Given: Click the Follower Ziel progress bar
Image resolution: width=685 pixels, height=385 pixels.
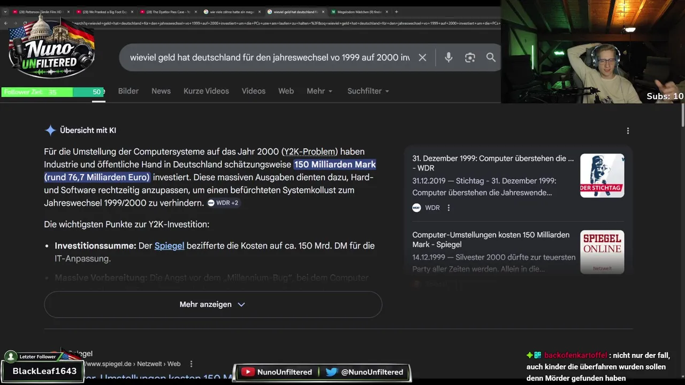Looking at the screenshot, I should 52,92.
